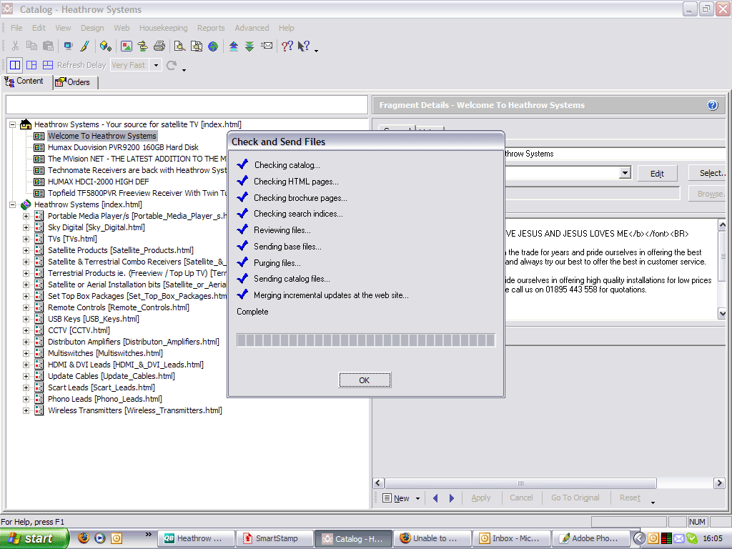Click the media player quick launch icon
Viewport: 732px width, 549px height.
100,538
